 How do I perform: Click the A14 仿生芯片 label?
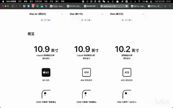tap(86, 80)
